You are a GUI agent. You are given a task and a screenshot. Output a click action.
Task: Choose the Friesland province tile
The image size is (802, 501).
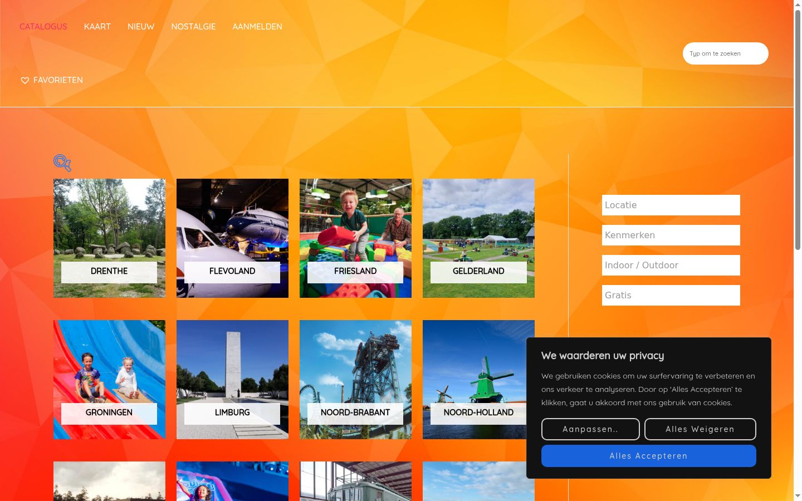pyautogui.click(x=355, y=238)
